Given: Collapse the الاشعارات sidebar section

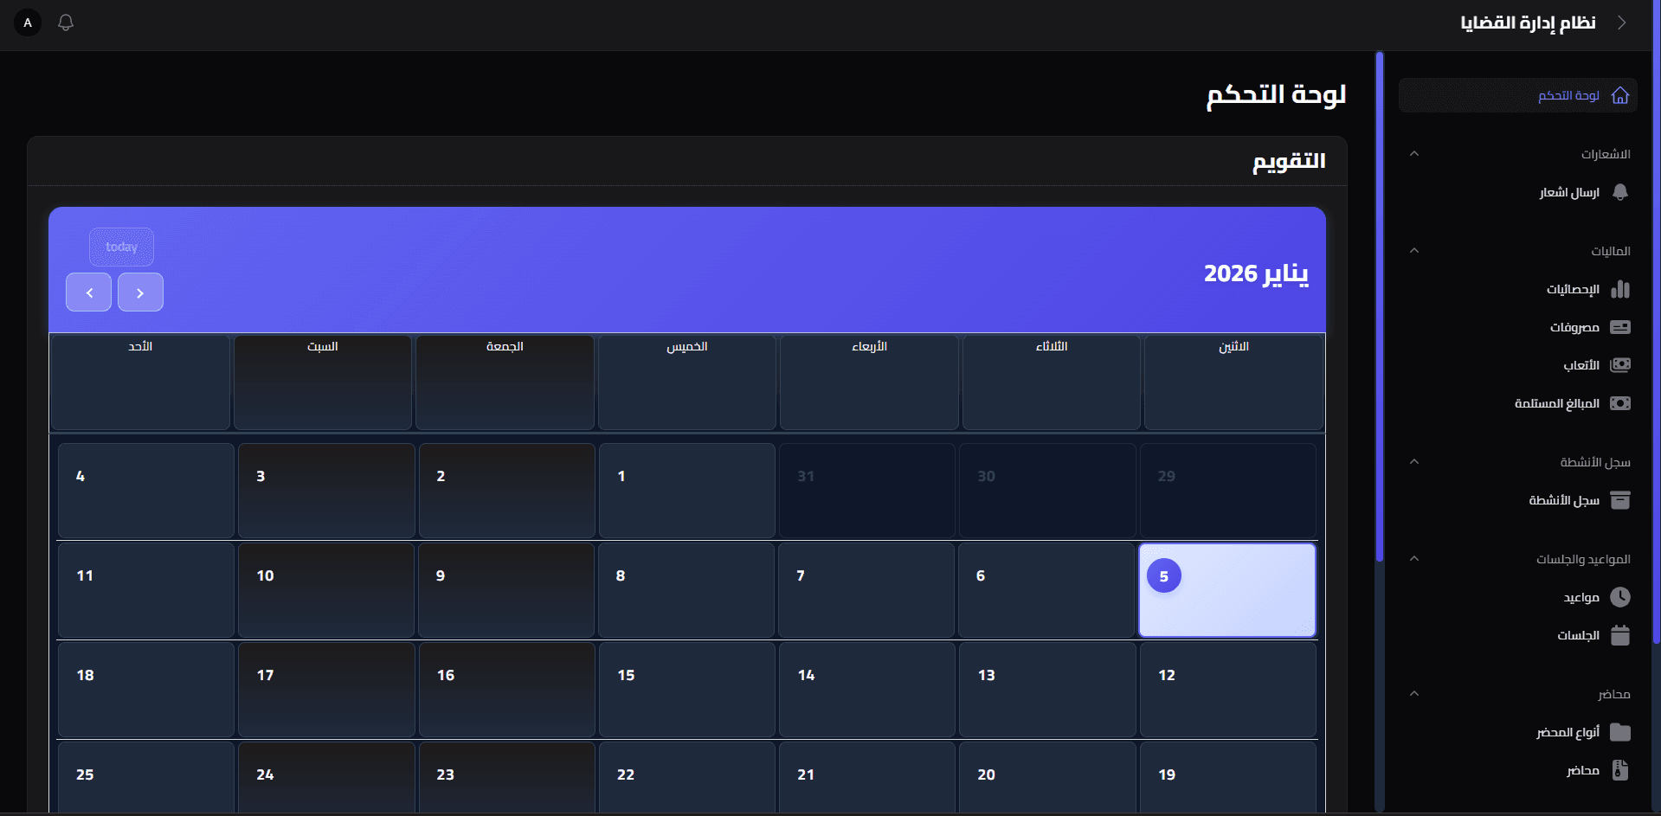Looking at the screenshot, I should (x=1414, y=154).
